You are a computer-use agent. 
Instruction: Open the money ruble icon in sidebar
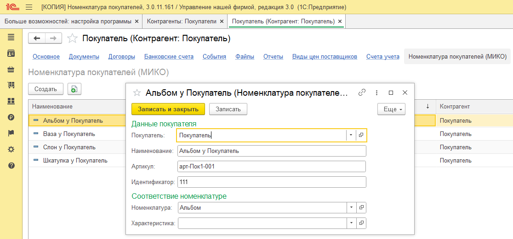tap(11, 117)
